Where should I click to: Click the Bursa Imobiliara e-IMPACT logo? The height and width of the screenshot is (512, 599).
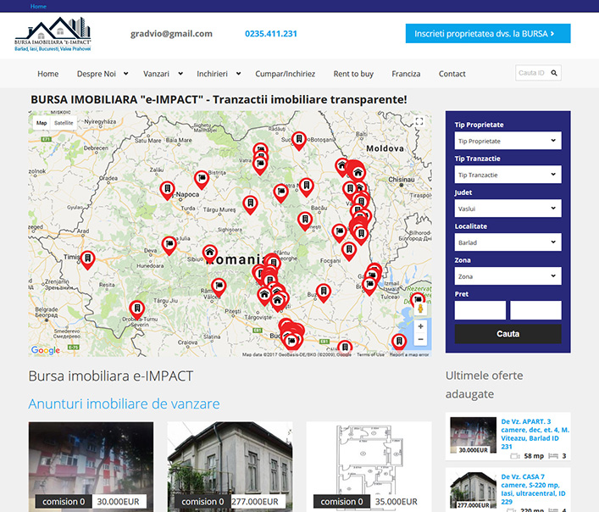point(53,35)
